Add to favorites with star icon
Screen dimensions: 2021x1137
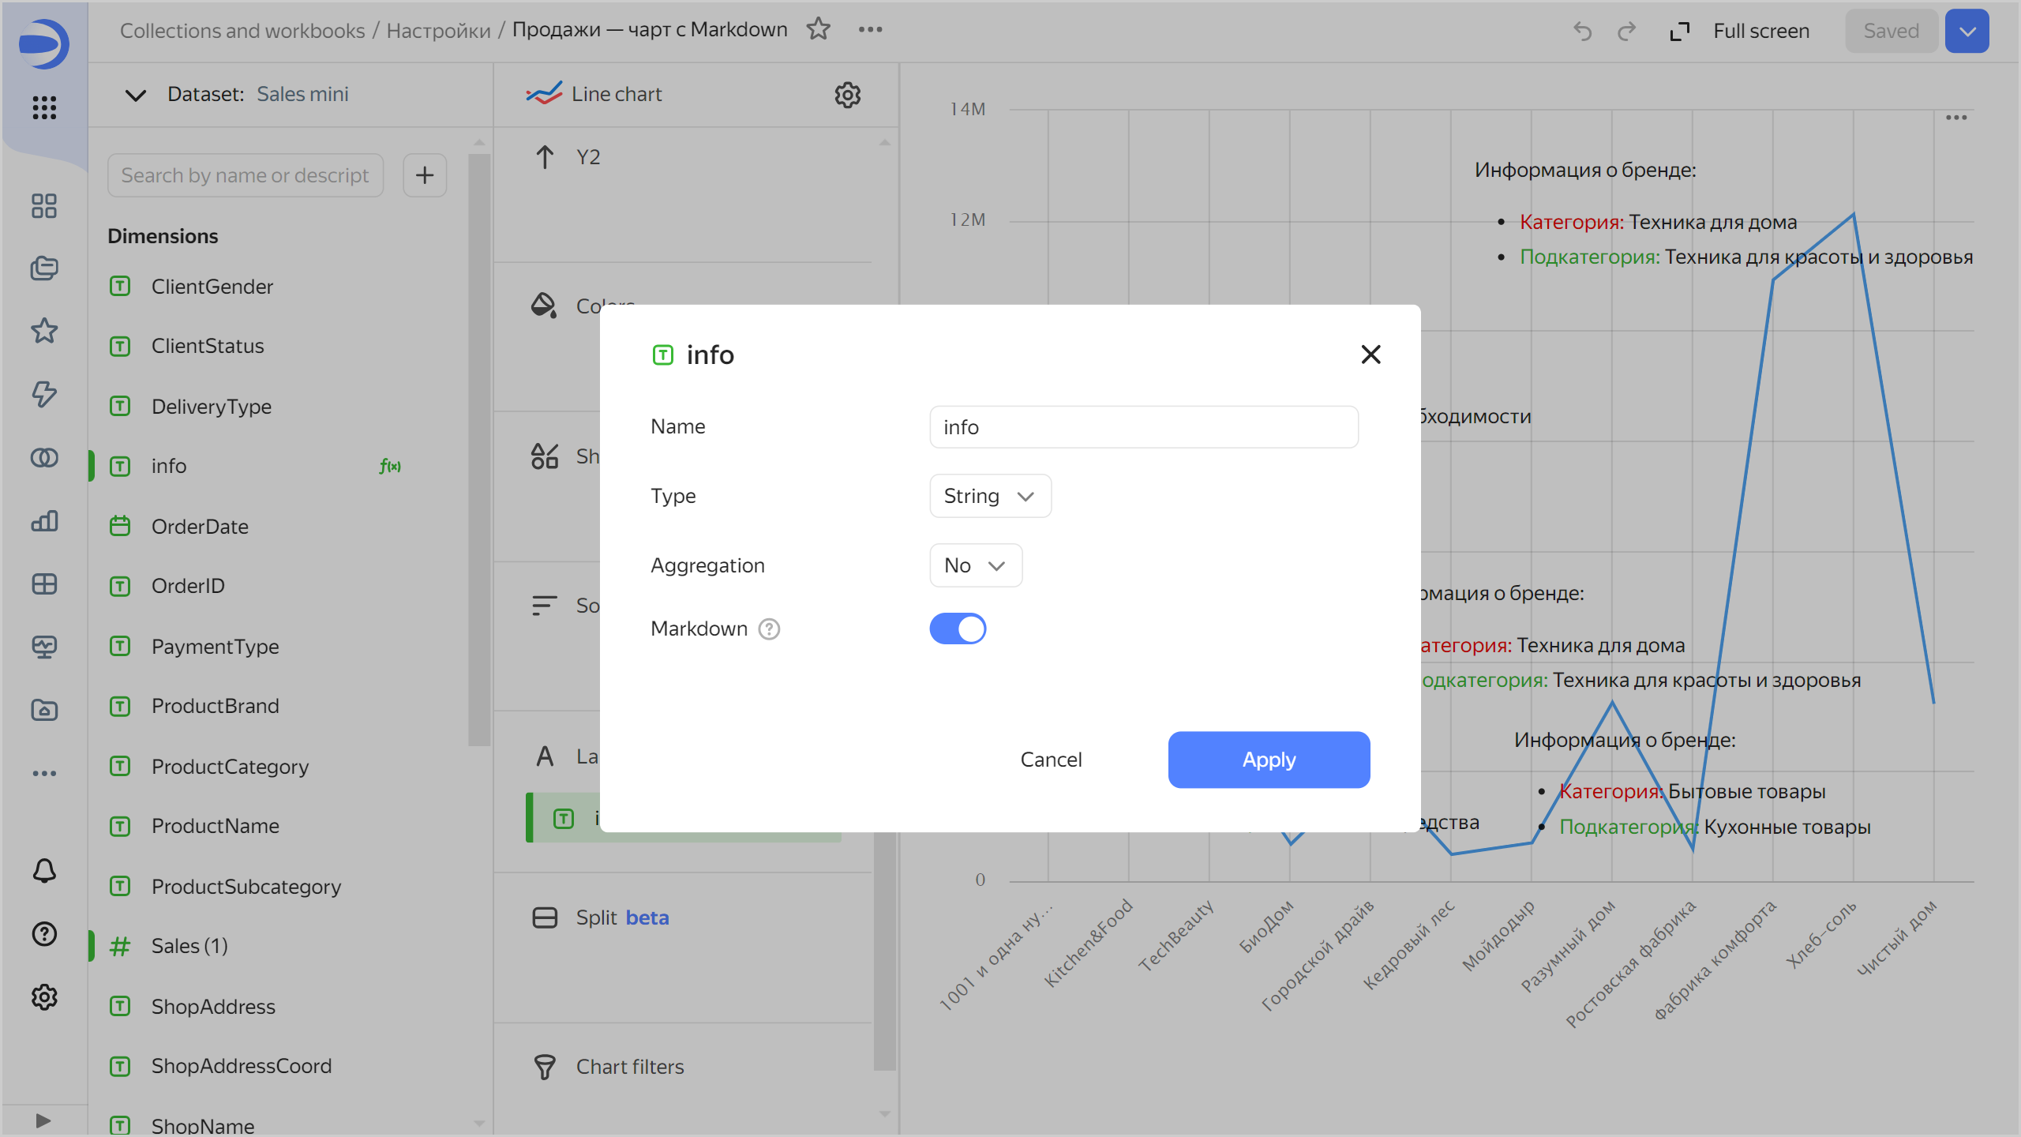coord(819,30)
